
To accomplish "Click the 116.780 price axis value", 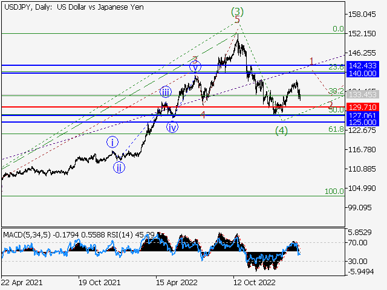I will pos(362,150).
